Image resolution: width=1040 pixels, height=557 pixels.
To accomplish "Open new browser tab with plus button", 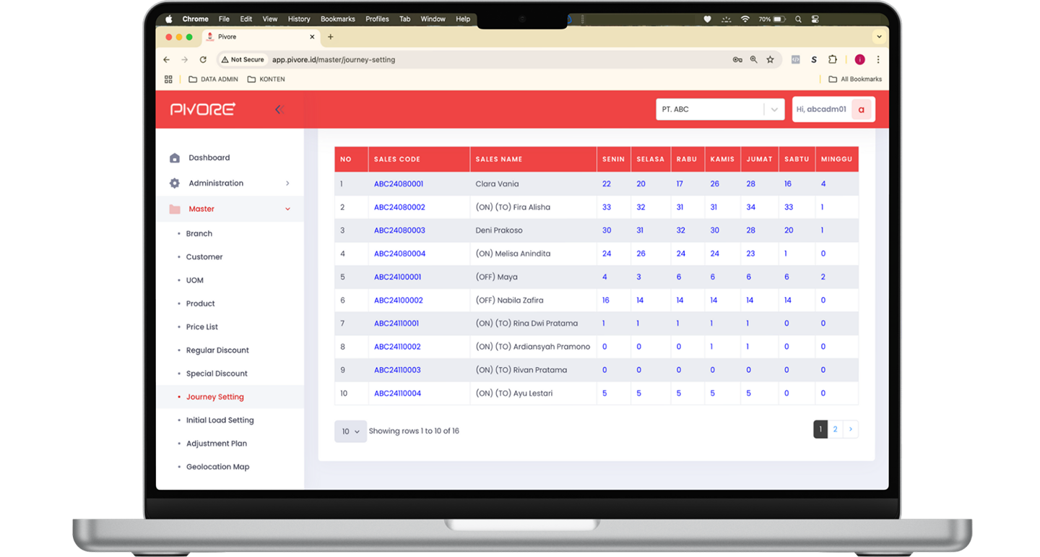I will [331, 37].
